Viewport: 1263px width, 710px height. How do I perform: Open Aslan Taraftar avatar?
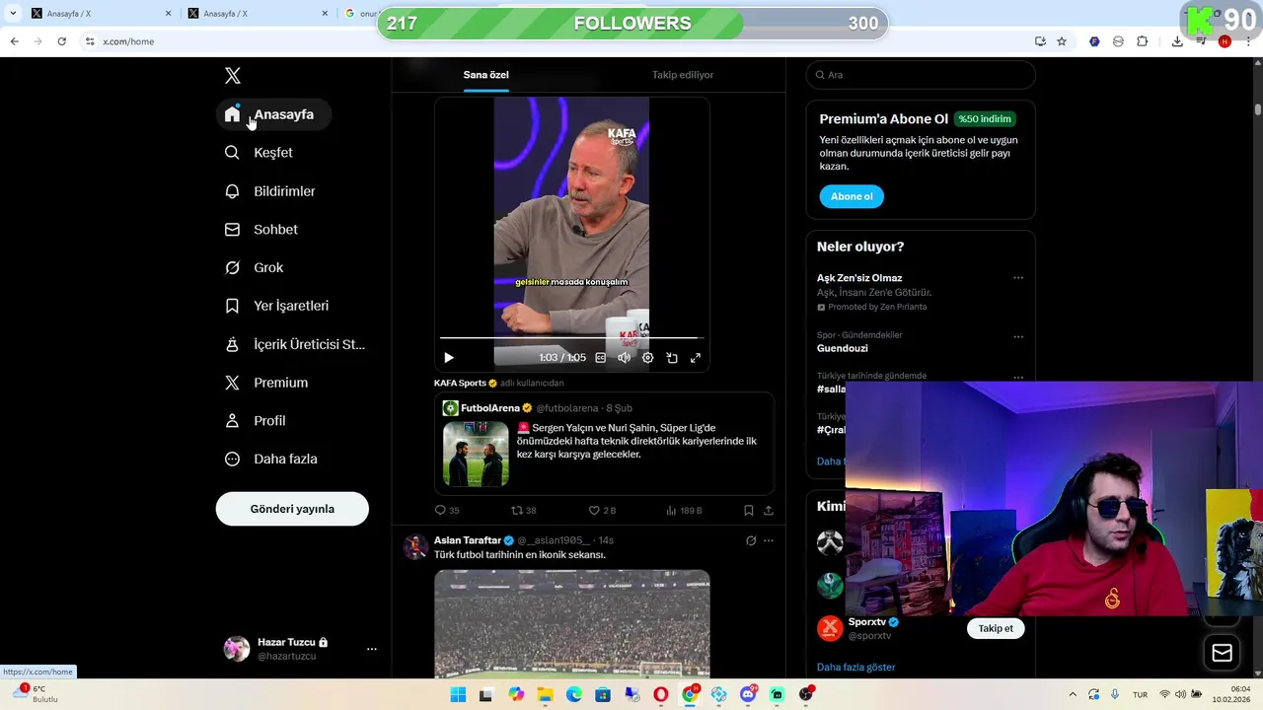415,547
